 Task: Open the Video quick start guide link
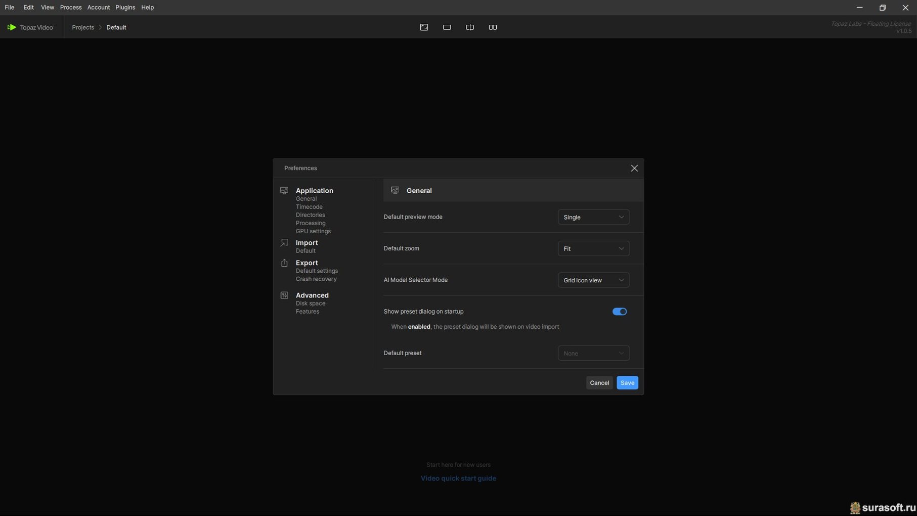[458, 478]
